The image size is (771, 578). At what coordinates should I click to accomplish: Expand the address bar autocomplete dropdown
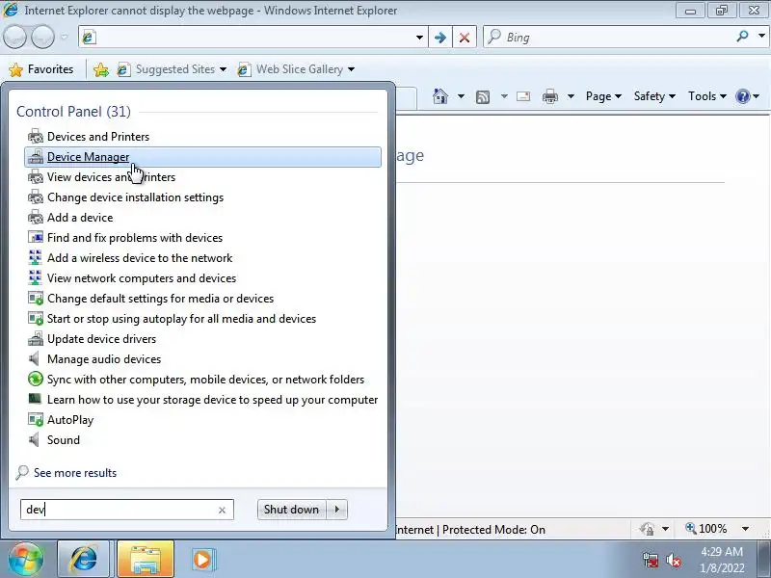pyautogui.click(x=419, y=38)
